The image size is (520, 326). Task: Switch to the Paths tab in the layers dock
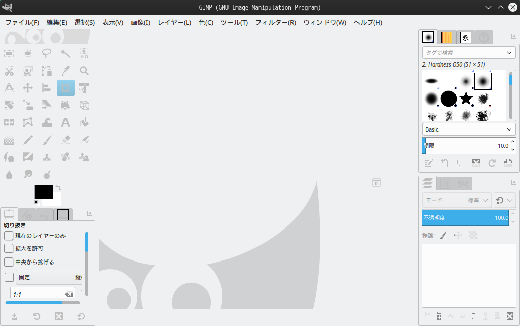(x=463, y=183)
